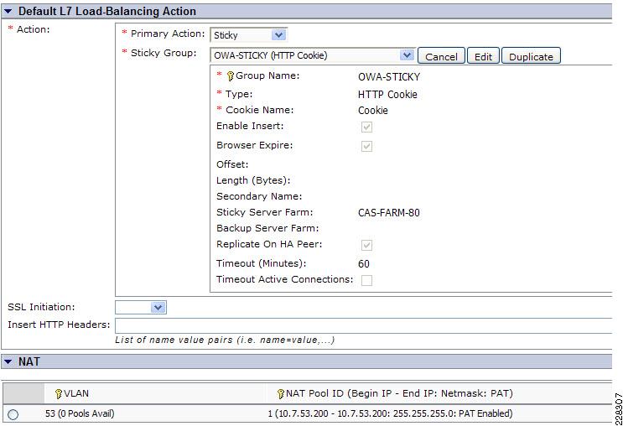Screen dimensions: 623x426
Task: Toggle the Browser Expire checkbox
Action: [366, 146]
